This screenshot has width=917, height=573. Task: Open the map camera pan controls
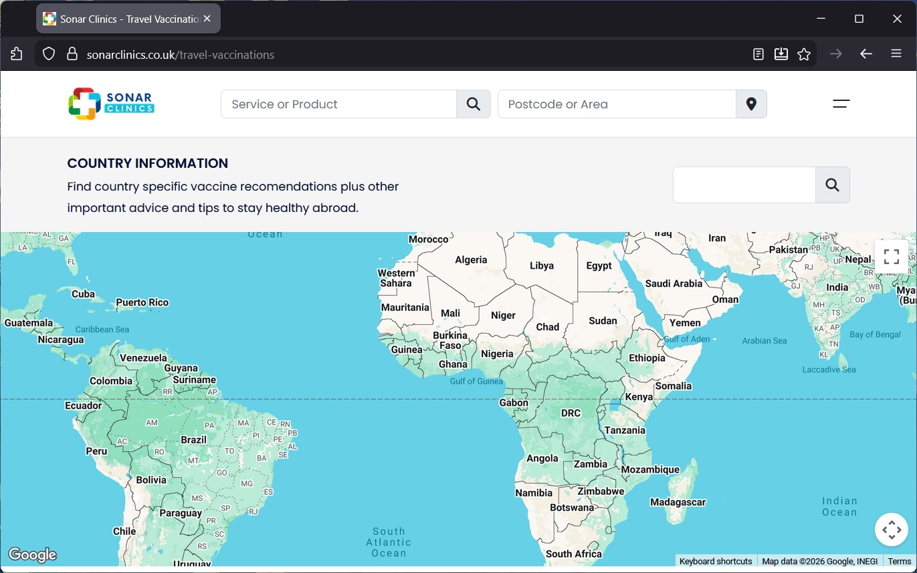(x=891, y=530)
